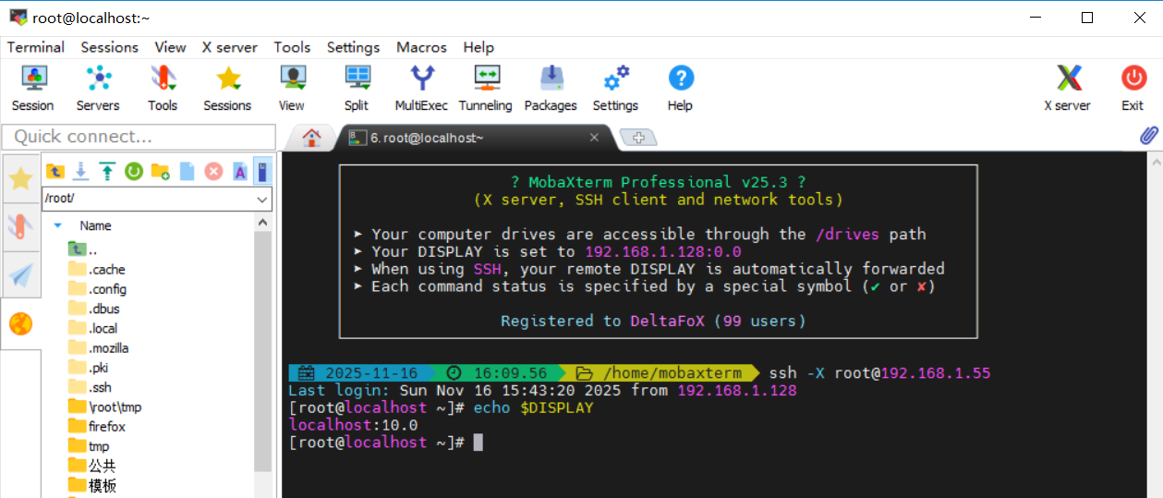Select the Sftp globe sidebar tab
Image resolution: width=1163 pixels, height=498 pixels.
(x=20, y=323)
